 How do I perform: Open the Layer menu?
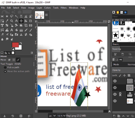tap(39, 8)
